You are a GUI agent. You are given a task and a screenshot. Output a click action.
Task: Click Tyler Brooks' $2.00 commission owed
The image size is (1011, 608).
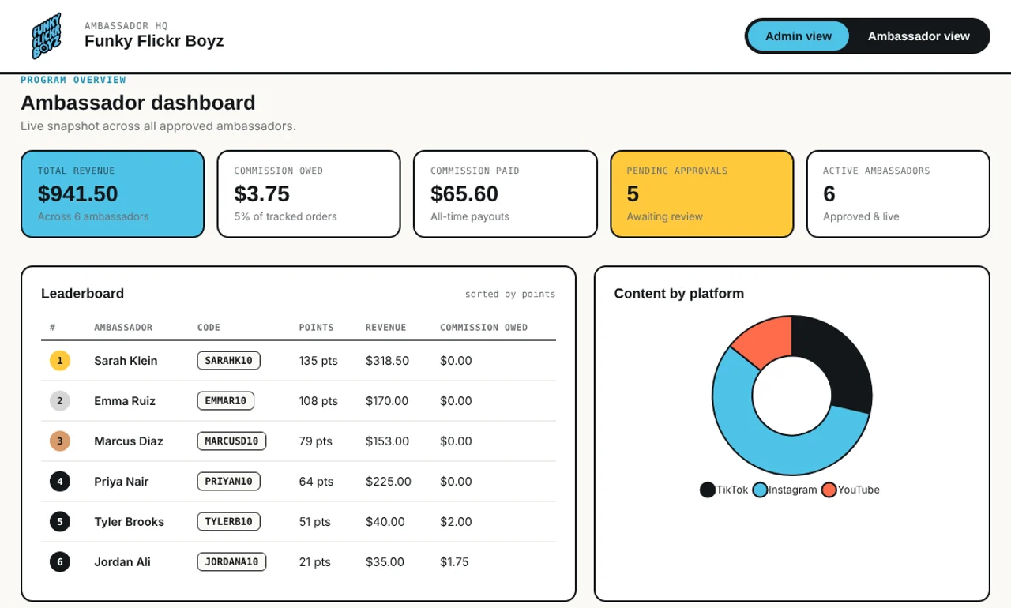(x=456, y=522)
